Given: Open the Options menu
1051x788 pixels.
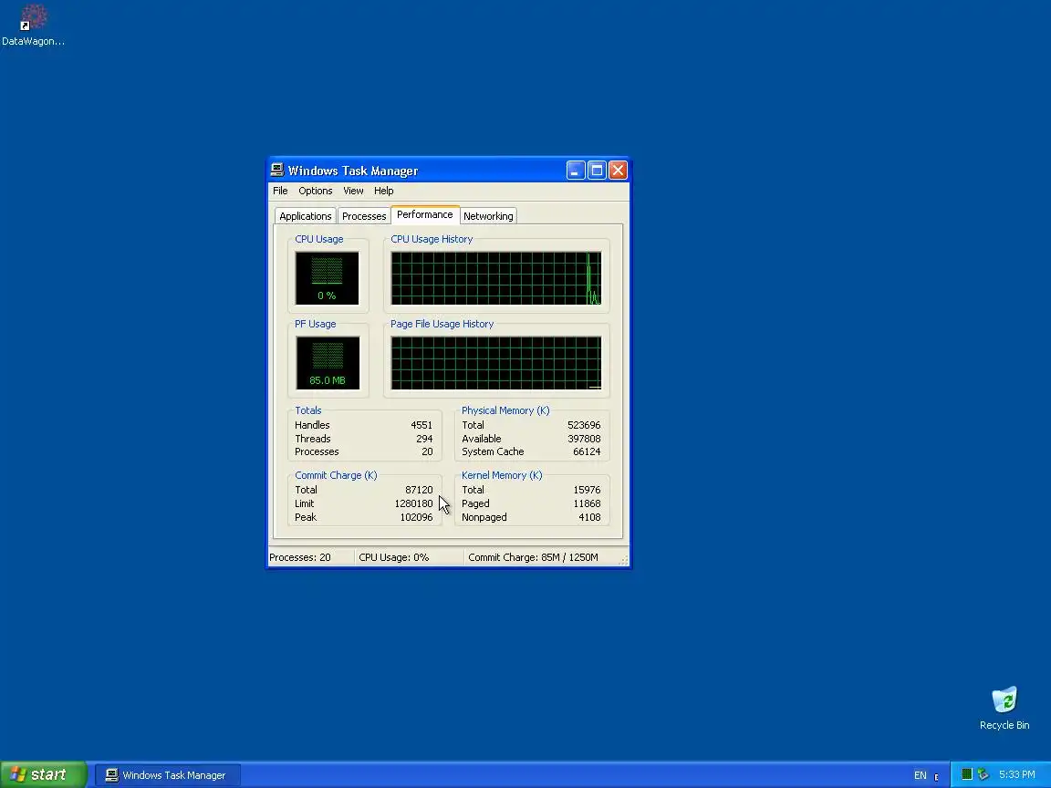Looking at the screenshot, I should pyautogui.click(x=315, y=191).
